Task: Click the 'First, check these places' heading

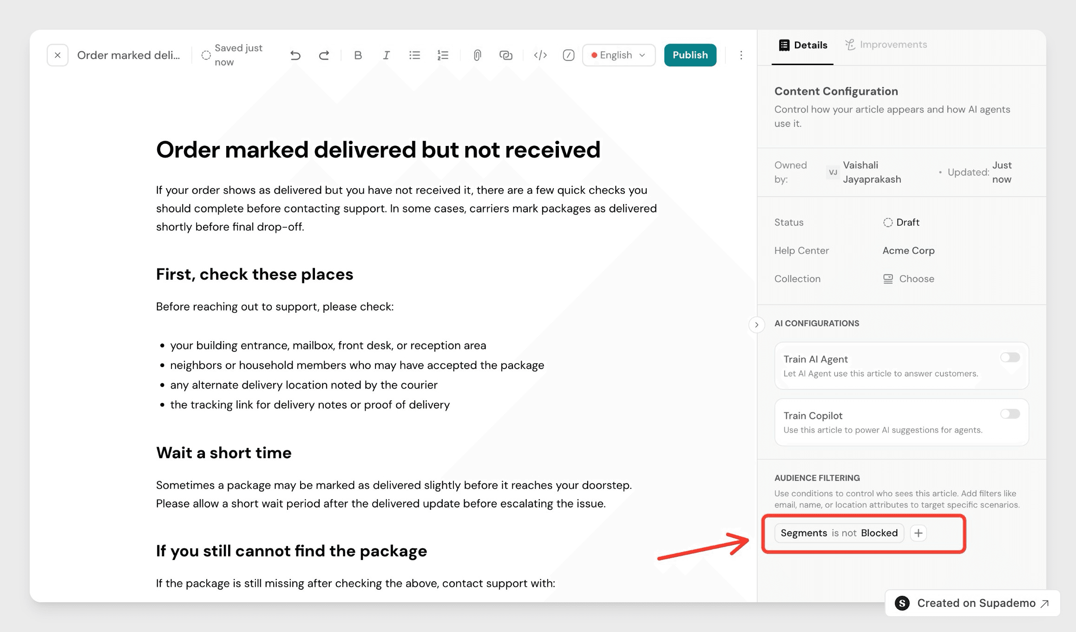Action: click(x=255, y=274)
